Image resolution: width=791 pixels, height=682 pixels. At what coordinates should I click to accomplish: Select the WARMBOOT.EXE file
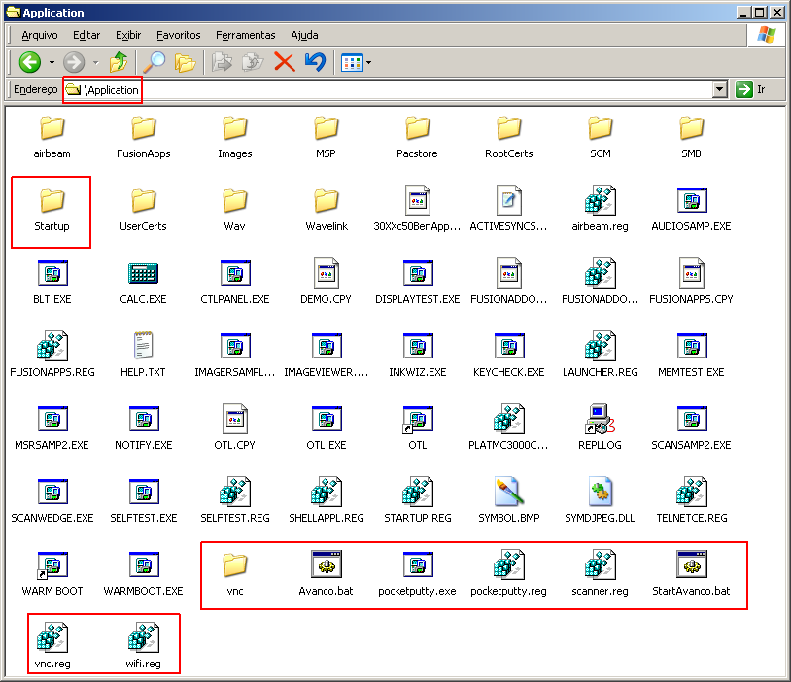pyautogui.click(x=143, y=575)
